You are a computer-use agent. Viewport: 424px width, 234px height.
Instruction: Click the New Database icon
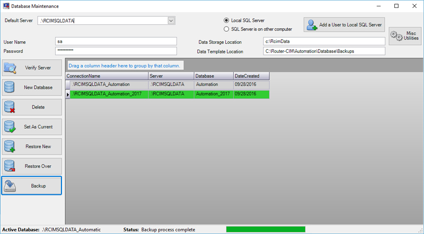11,87
